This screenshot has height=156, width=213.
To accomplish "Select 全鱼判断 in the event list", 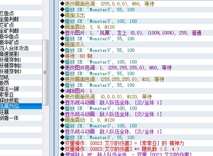I will tap(21, 19).
